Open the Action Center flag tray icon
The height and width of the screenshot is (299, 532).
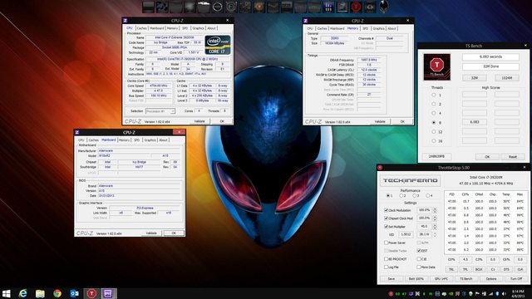pos(477,293)
